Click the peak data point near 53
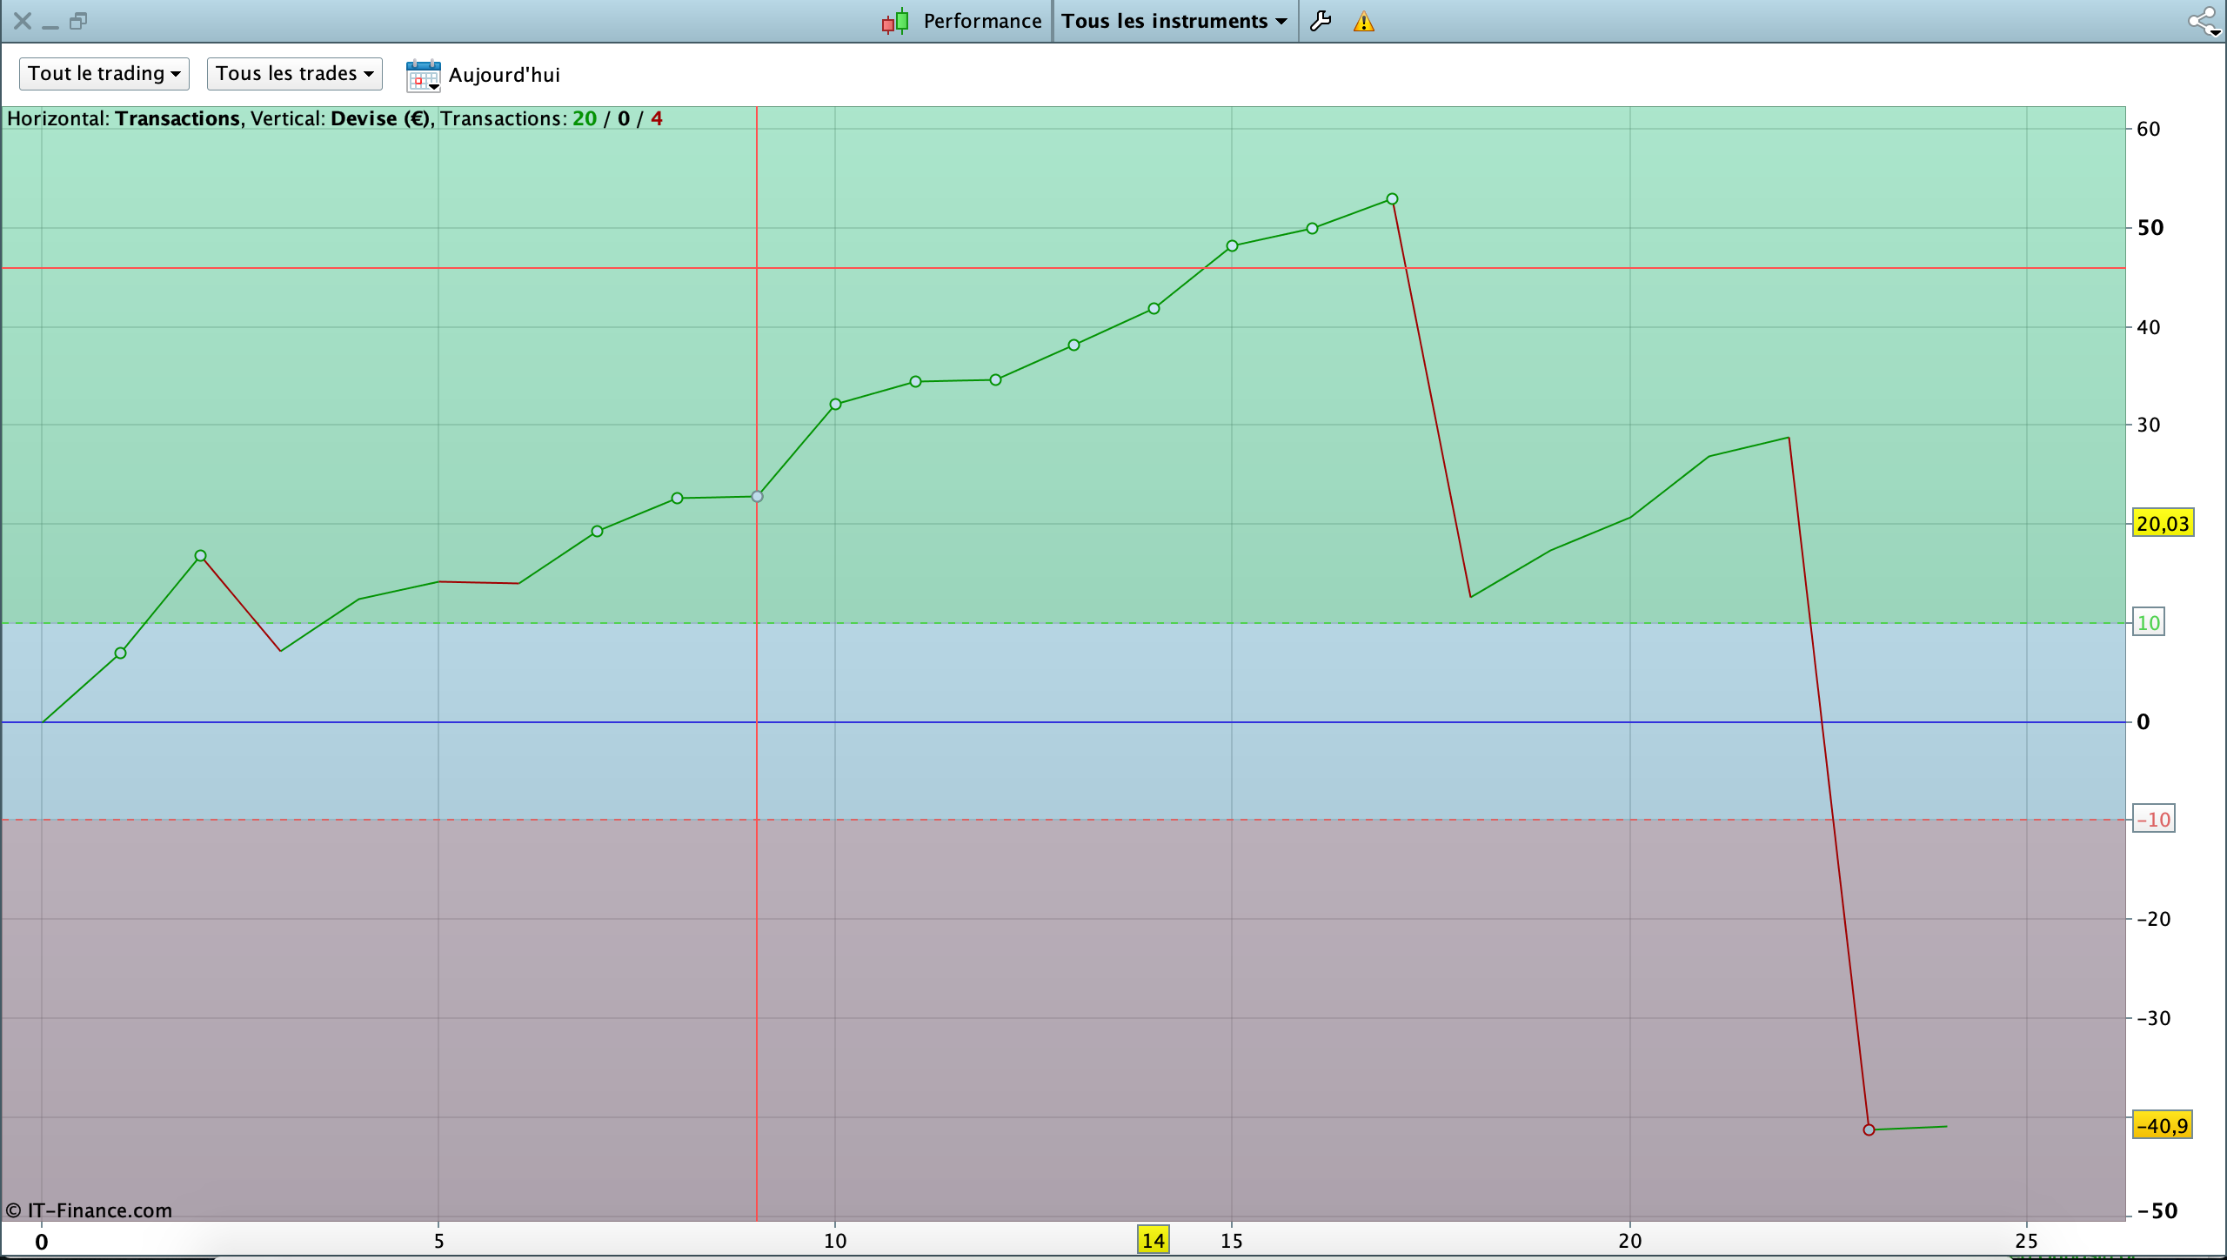Image resolution: width=2227 pixels, height=1260 pixels. coord(1392,199)
